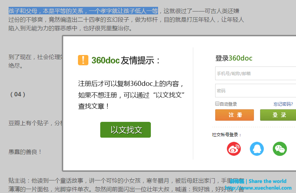Open the 忘记密码? link
Image resolution: width=296 pixels, height=193 pixels.
coord(283,104)
